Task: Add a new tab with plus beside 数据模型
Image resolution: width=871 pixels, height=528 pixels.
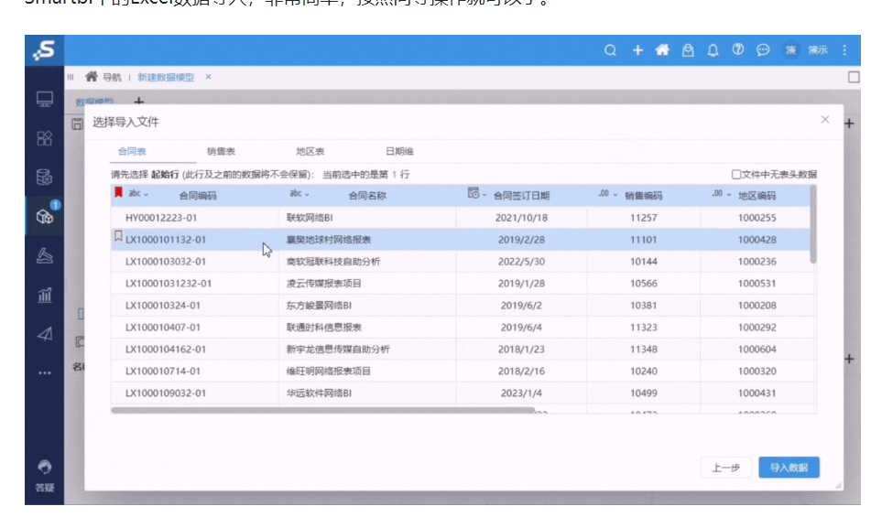Action: point(139,102)
